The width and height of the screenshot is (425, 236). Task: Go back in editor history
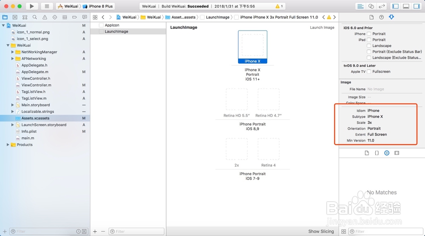tap(103, 17)
